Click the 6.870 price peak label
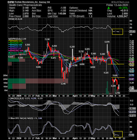This screenshot has width=137, height=140. point(107,42)
